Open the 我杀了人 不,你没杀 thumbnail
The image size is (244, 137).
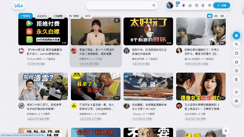pos(96,86)
